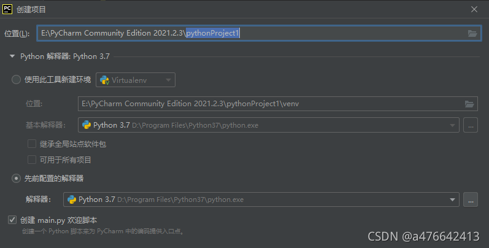Click the '位置(L):' label

click(17, 34)
